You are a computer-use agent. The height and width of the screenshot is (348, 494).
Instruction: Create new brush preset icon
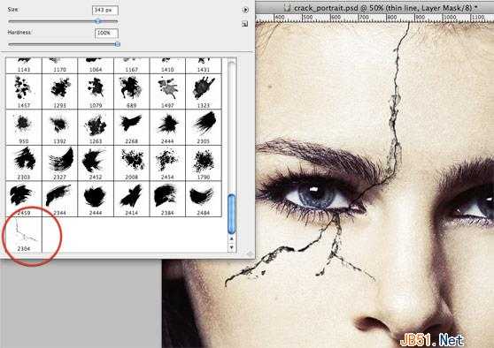tap(245, 24)
